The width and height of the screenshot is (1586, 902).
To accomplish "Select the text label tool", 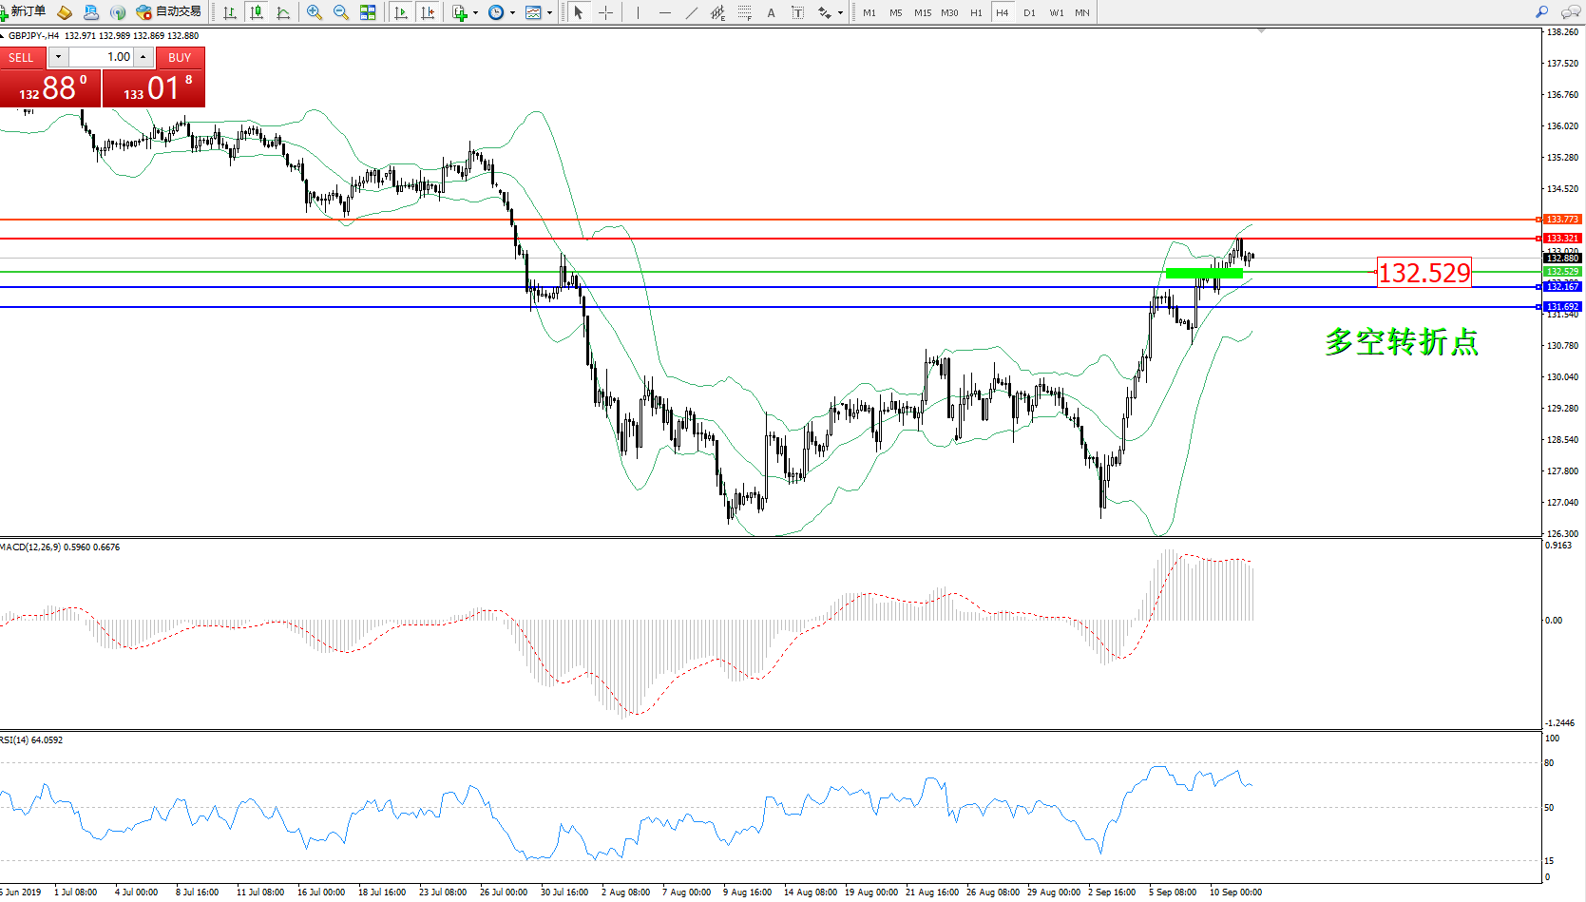I will click(771, 12).
